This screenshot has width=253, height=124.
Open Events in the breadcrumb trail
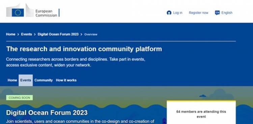tap(26, 34)
